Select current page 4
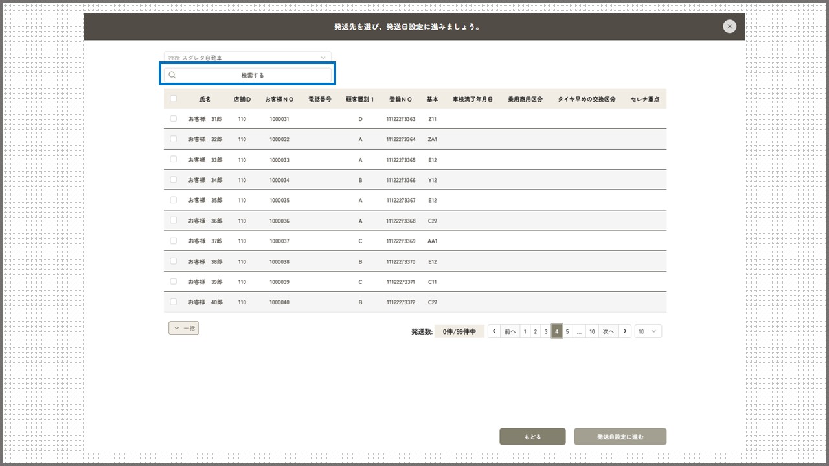This screenshot has width=829, height=466. [556, 331]
